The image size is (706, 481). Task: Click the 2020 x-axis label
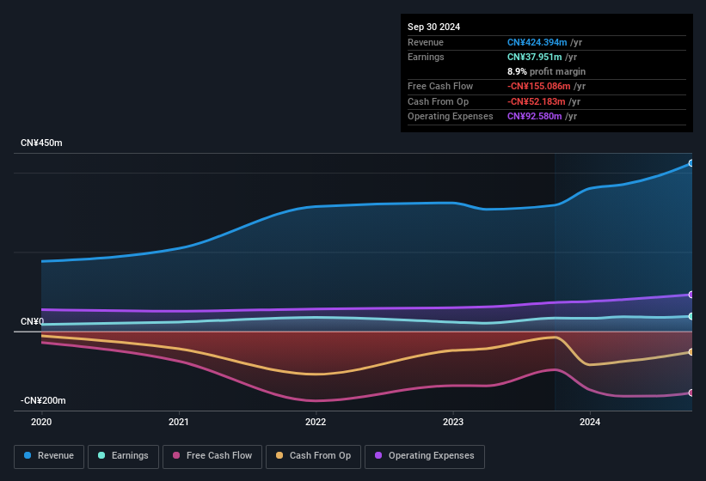pos(41,422)
